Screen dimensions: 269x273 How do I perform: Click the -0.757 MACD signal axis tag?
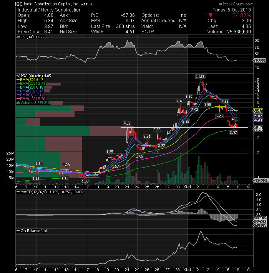tap(259, 222)
